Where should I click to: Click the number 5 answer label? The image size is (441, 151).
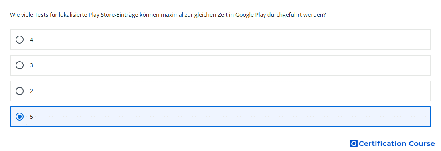32,117
